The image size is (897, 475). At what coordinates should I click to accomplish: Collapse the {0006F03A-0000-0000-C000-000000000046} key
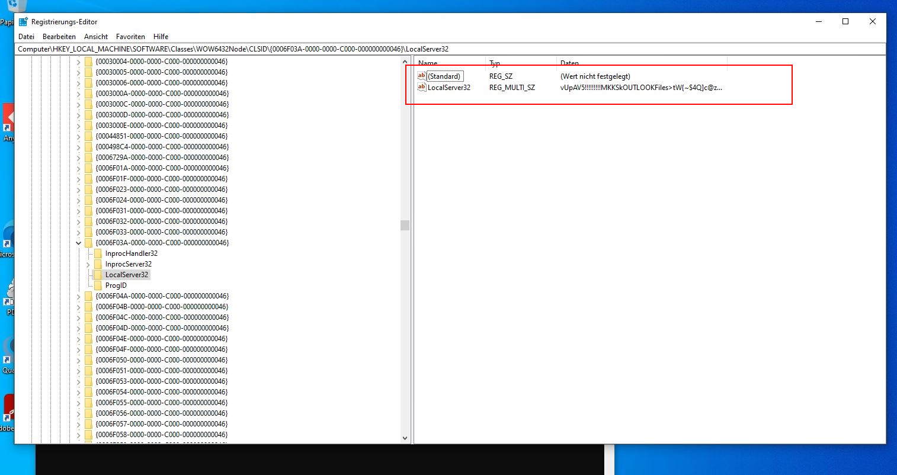coord(78,243)
